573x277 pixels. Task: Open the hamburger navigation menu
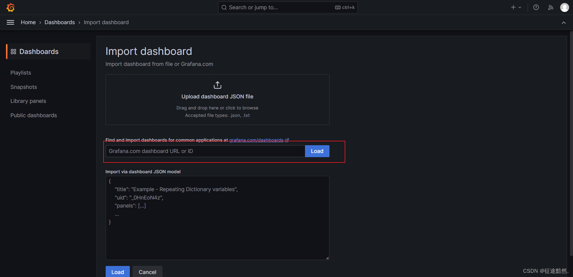[10, 22]
